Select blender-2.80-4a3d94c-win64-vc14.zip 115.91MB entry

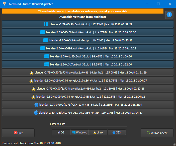tap(88, 48)
